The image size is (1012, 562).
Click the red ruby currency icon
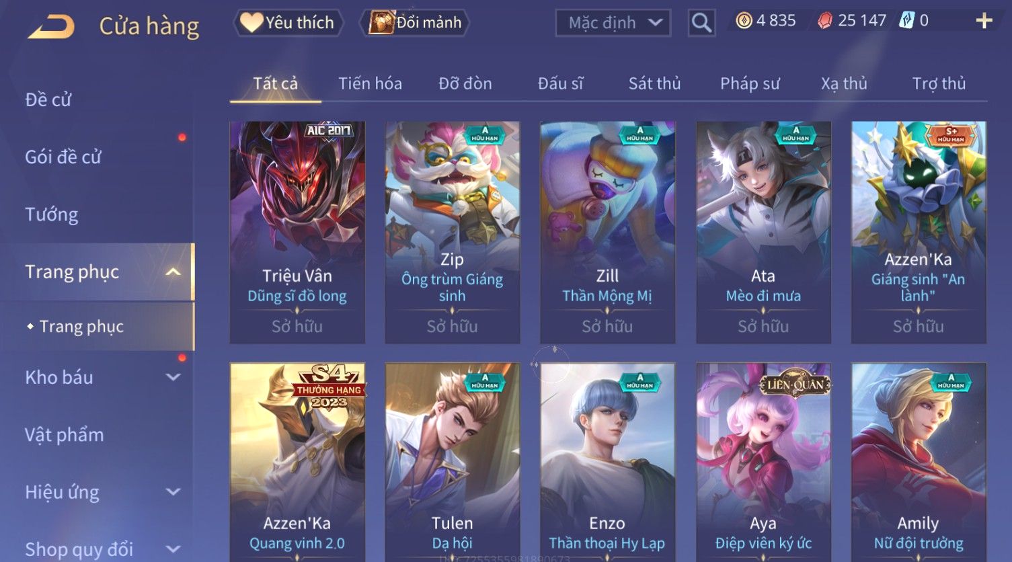824,21
